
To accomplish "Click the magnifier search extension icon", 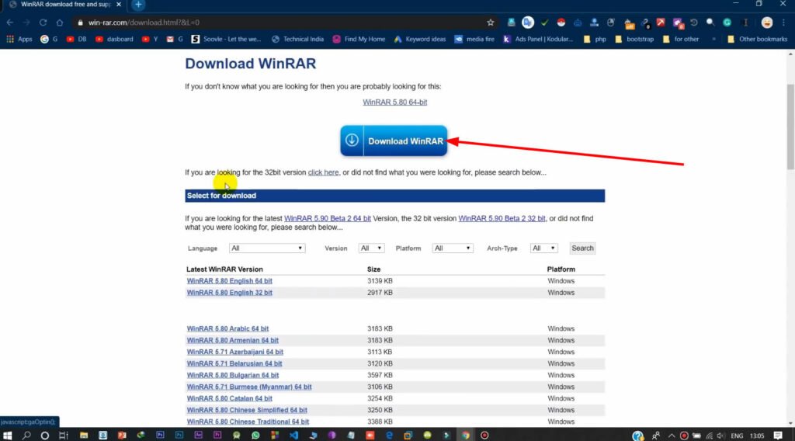I will 710,23.
